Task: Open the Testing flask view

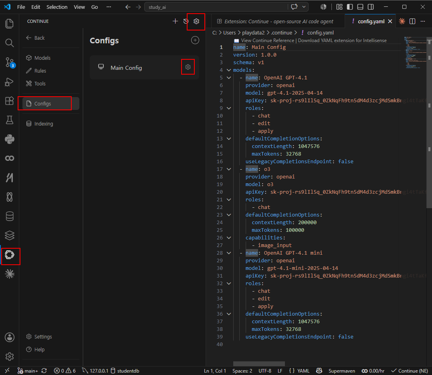Action: click(x=9, y=120)
